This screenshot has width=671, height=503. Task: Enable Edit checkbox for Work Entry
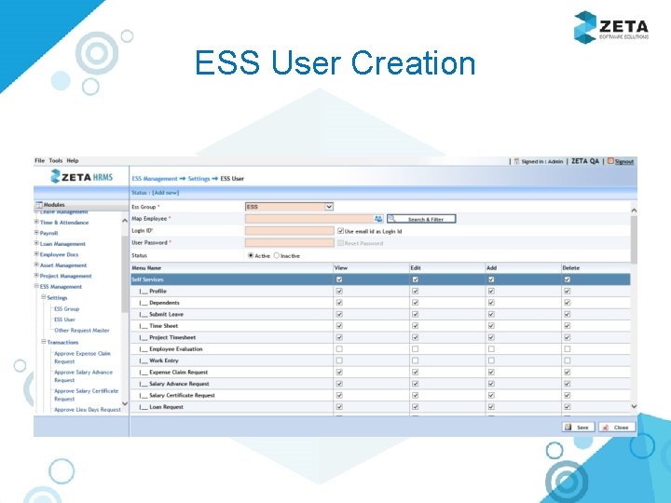415,360
